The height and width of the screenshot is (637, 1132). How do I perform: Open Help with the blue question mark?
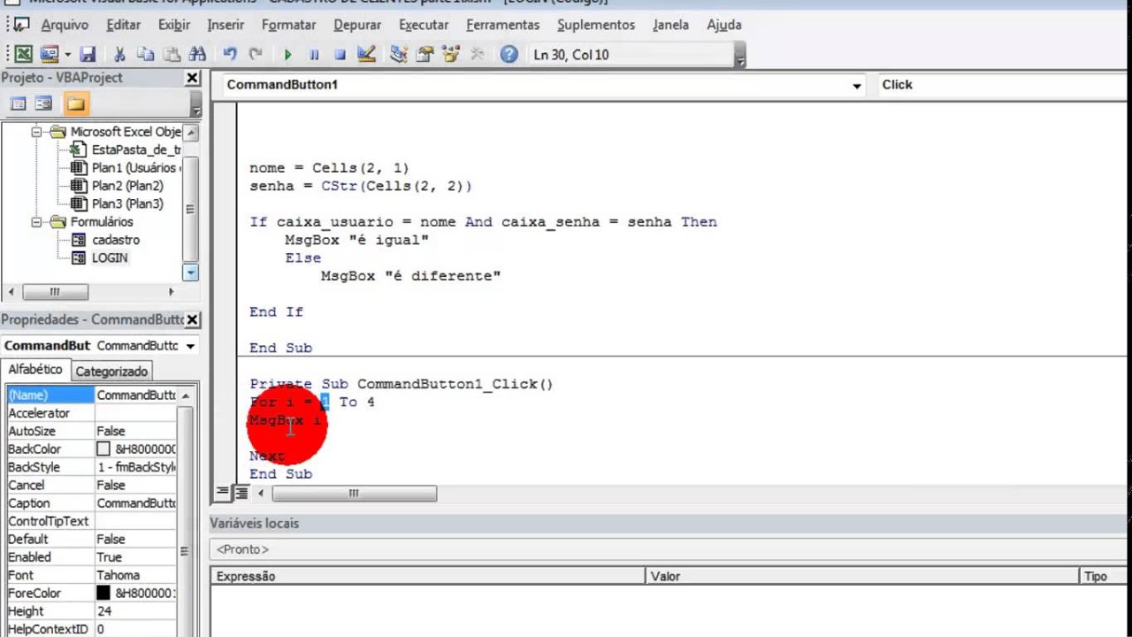point(509,55)
